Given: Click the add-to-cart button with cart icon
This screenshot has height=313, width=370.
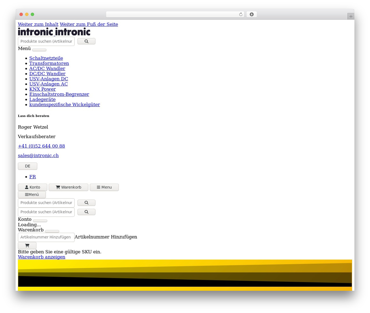Looking at the screenshot, I should (27, 245).
